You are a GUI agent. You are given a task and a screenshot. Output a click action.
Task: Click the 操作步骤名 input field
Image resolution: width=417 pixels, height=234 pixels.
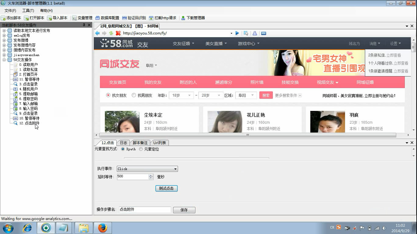click(145, 210)
